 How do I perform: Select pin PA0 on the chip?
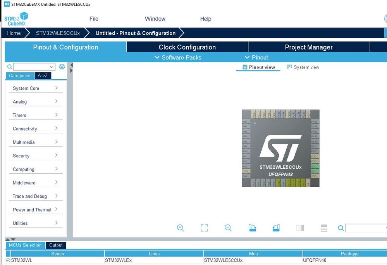point(246,151)
